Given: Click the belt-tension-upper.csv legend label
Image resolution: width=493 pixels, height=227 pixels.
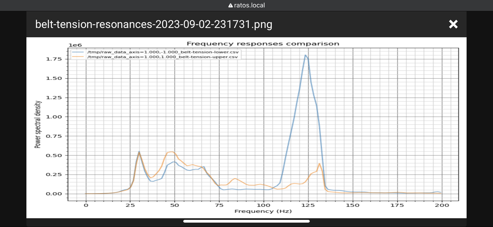Looking at the screenshot, I should coord(162,57).
